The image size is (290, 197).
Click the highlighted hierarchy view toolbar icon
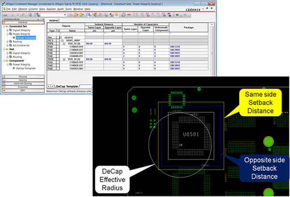90,15
